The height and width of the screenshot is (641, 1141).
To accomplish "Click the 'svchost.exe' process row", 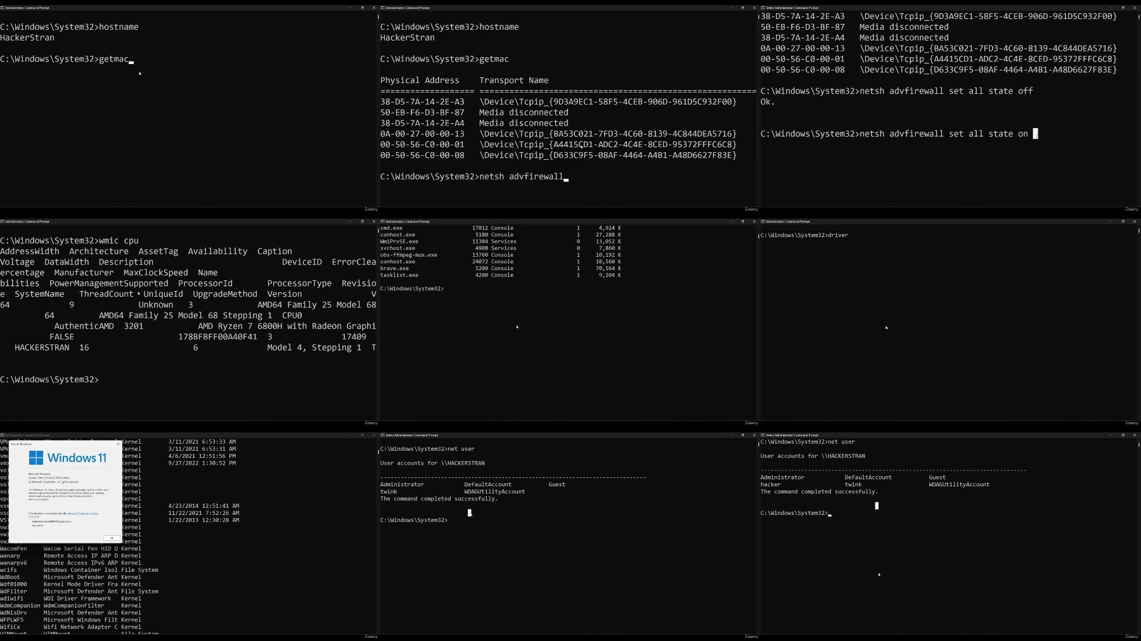I will point(501,248).
